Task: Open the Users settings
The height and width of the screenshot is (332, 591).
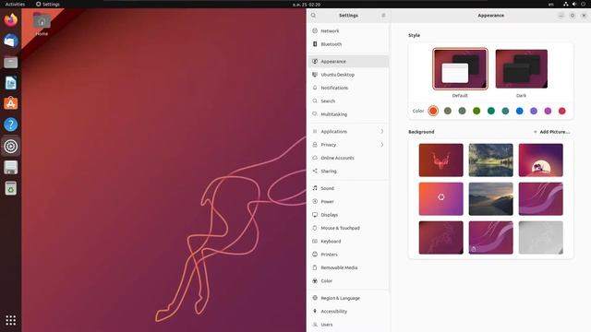Action: pos(348,325)
